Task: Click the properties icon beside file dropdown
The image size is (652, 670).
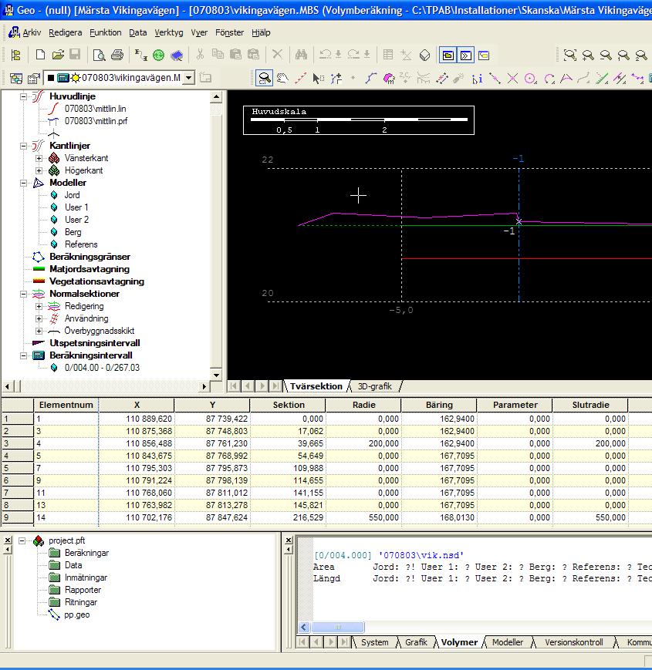Action: point(33,78)
